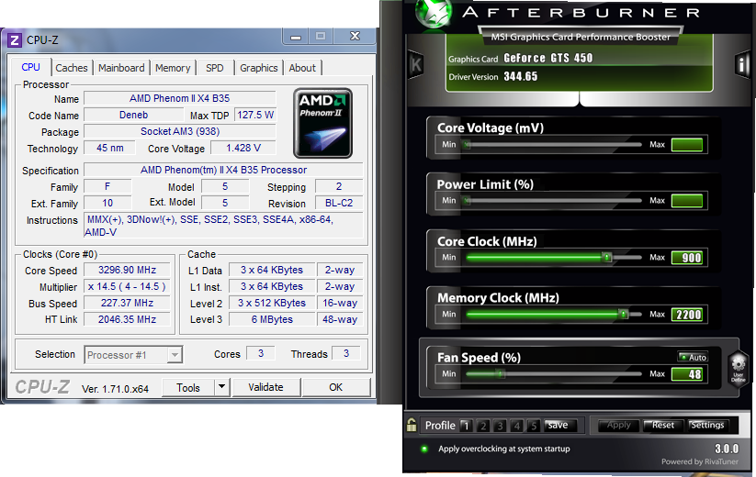
Task: Open the About tab
Action: (x=302, y=68)
